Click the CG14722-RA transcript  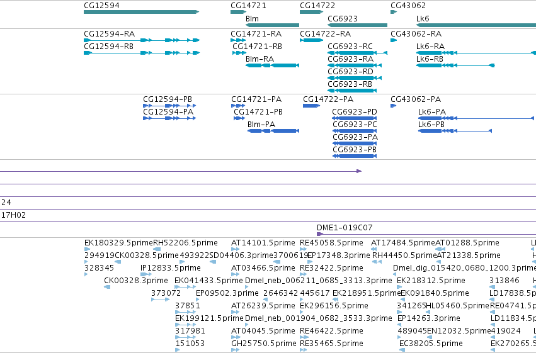pyautogui.click(x=311, y=40)
